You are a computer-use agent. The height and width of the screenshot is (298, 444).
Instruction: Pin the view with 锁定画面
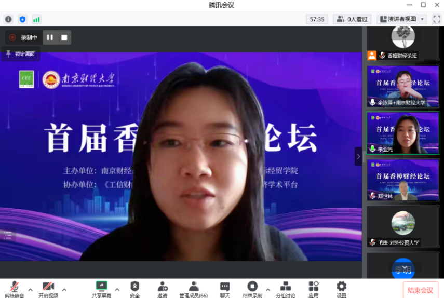click(x=20, y=54)
